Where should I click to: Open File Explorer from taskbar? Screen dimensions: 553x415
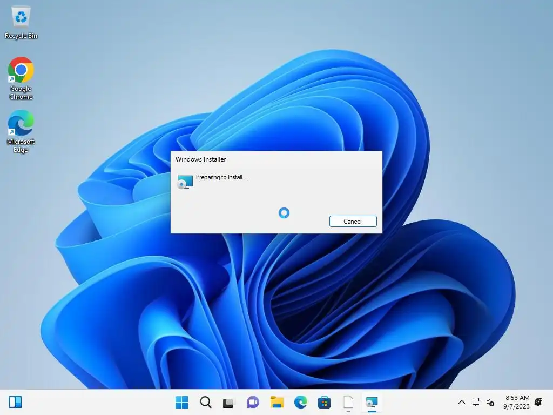tap(277, 402)
